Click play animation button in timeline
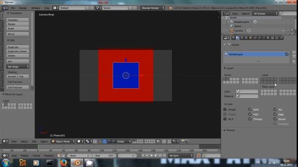The height and width of the screenshot is (167, 298). (156, 155)
